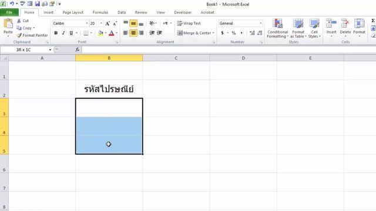The width and height of the screenshot is (376, 211).
Task: Open the font size 20 dropdown
Action: pyautogui.click(x=101, y=23)
